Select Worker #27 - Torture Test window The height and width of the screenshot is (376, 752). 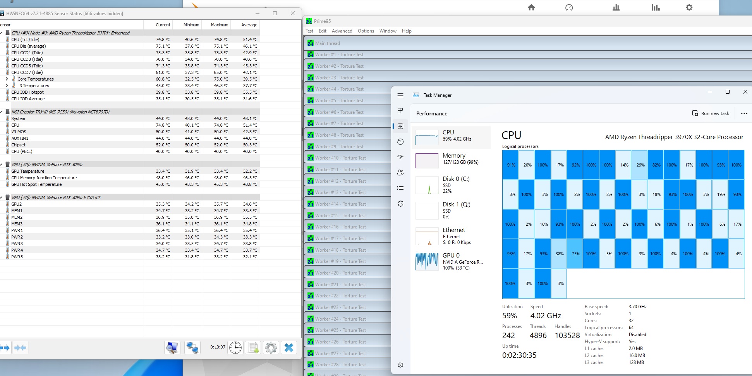click(348, 353)
